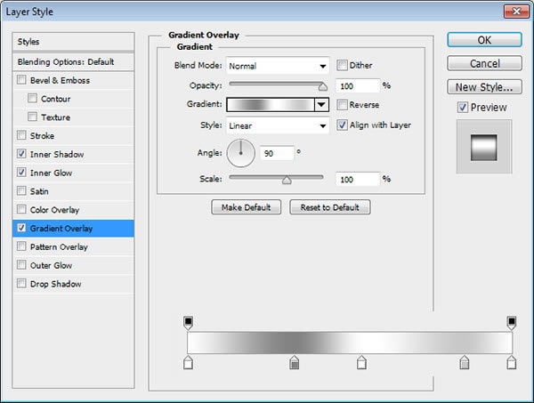The image size is (534, 403).
Task: Enable the Dither checkbox
Action: coord(342,65)
